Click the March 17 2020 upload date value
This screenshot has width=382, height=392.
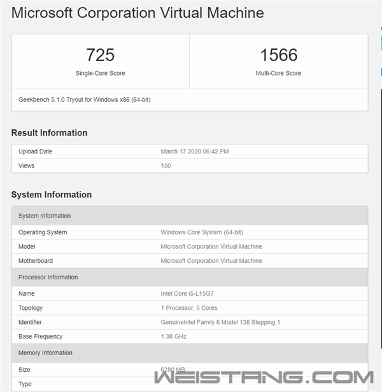tap(195, 151)
